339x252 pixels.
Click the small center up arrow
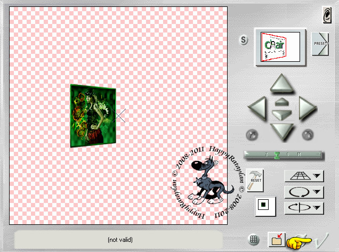pyautogui.click(x=282, y=102)
